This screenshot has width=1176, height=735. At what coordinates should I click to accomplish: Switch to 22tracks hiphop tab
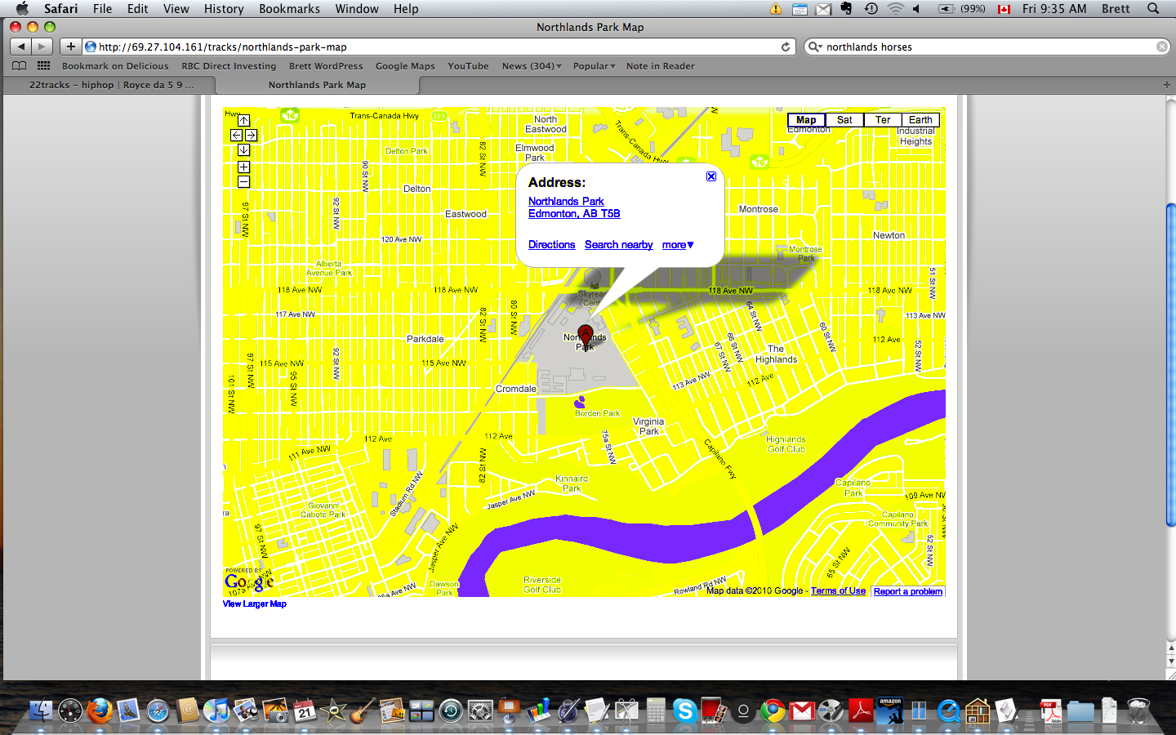coord(111,85)
